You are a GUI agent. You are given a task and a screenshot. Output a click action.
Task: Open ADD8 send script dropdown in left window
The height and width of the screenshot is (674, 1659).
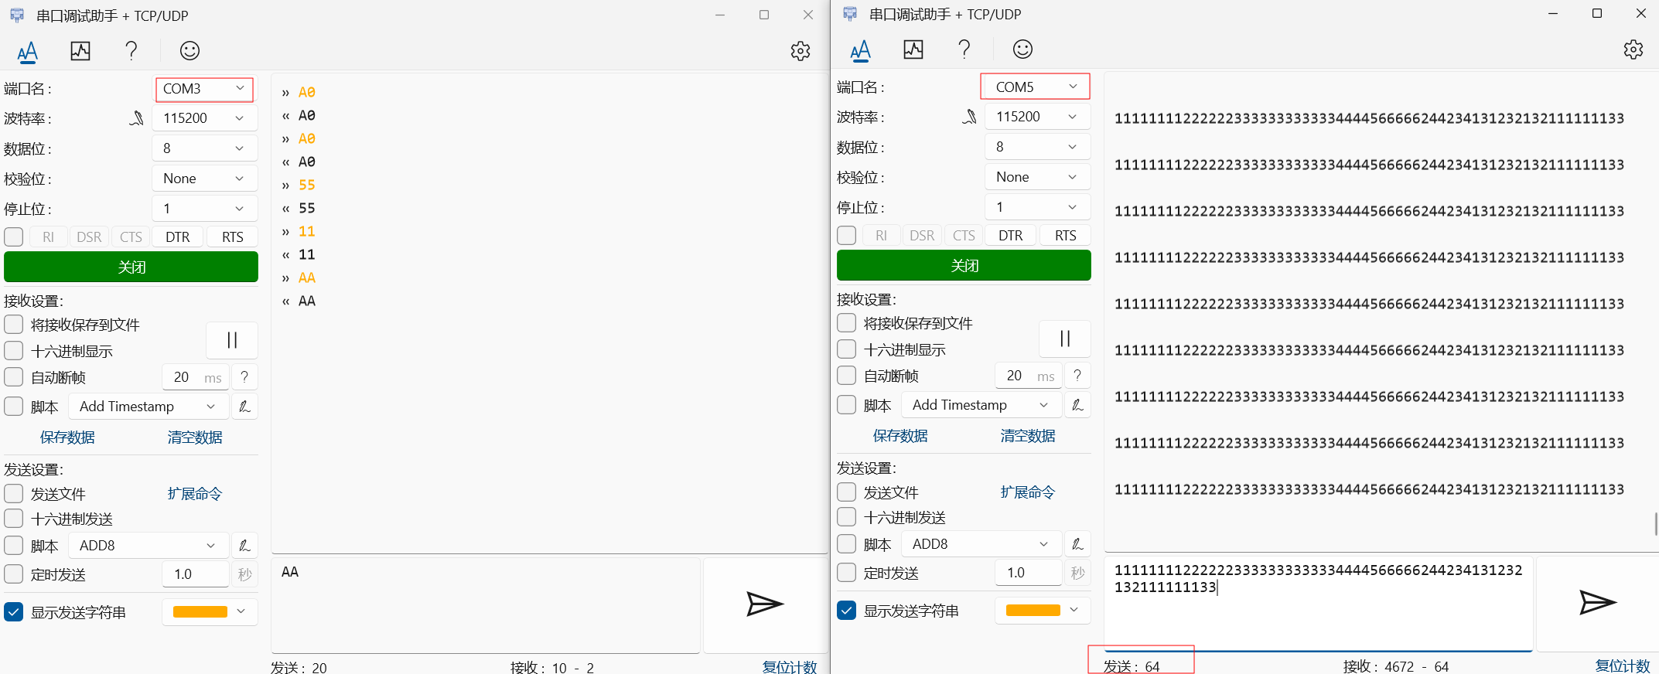pos(148,546)
